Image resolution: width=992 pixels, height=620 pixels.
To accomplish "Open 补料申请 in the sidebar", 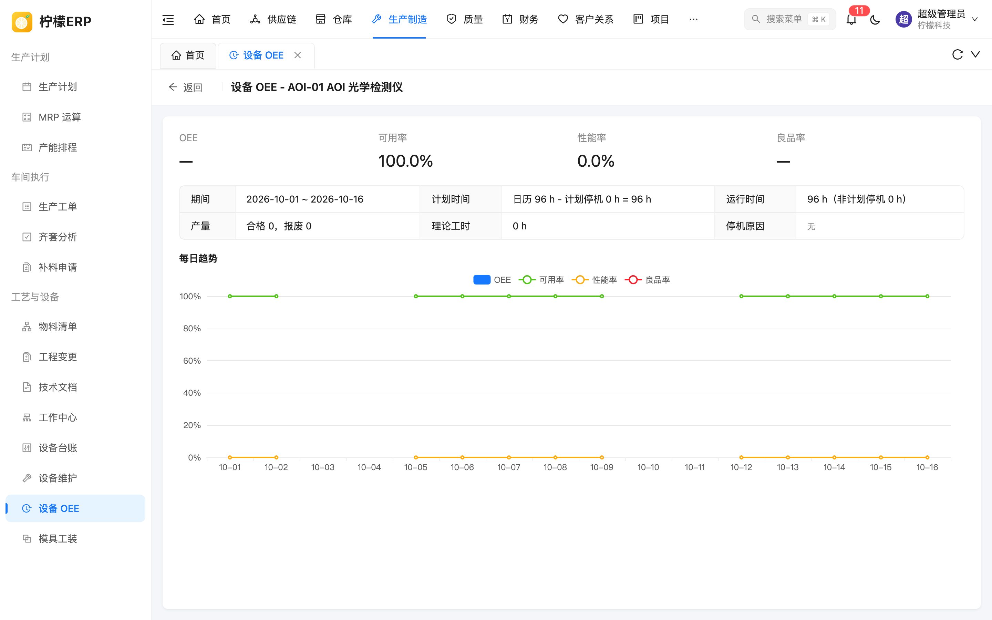I will click(75, 267).
